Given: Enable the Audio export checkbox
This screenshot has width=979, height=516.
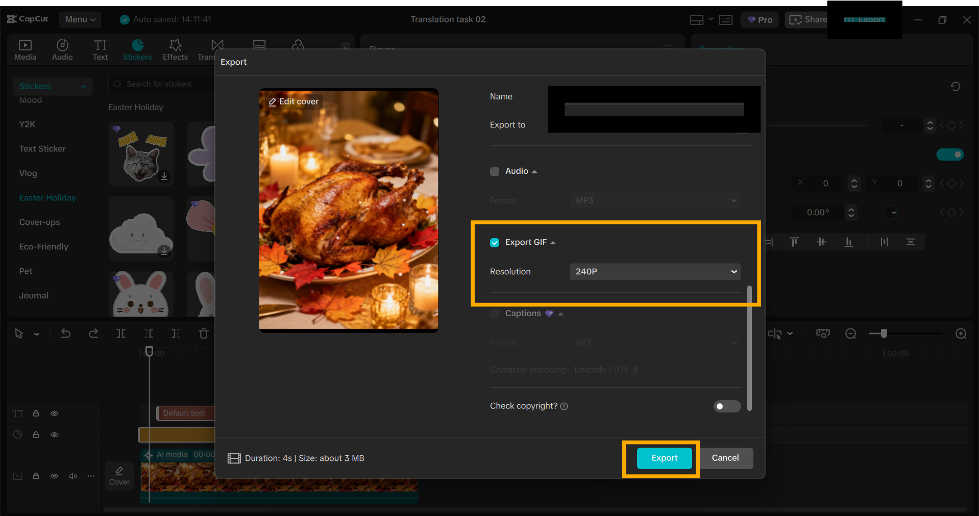Looking at the screenshot, I should 494,171.
